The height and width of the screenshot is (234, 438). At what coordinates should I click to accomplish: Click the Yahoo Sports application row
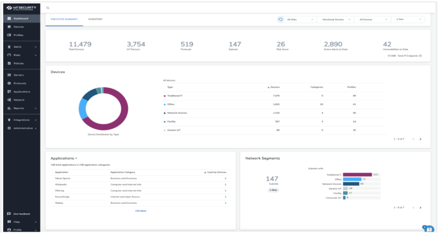coord(141,178)
